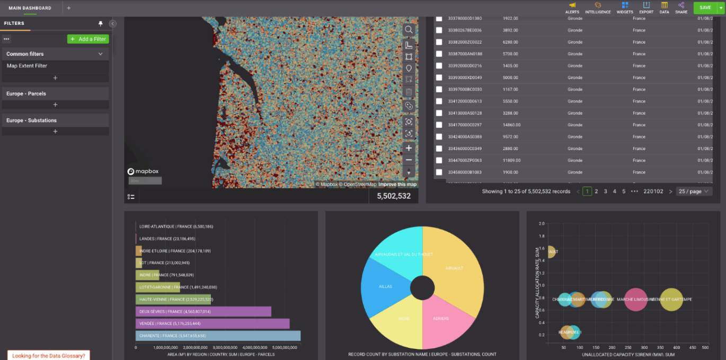Screen dimensions: 726x360
Task: Click the Widgets icon in the toolbar
Action: pyautogui.click(x=625, y=8)
